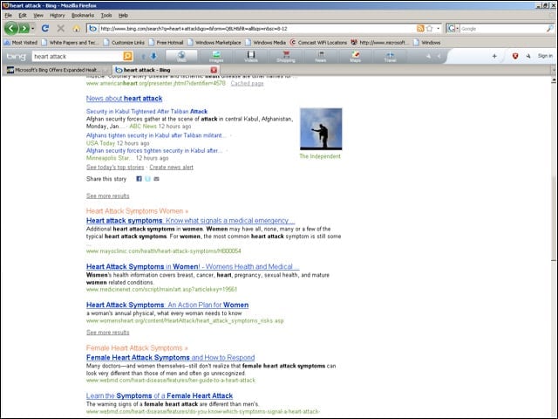Close the heart attack - Bing tab
Image resolution: width=558 pixels, height=419 pixels.
click(x=214, y=70)
